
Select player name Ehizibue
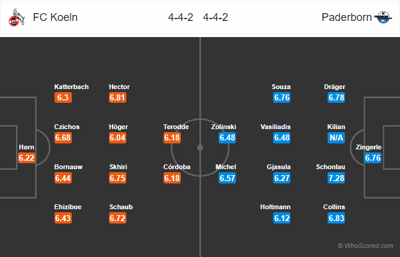(68, 207)
